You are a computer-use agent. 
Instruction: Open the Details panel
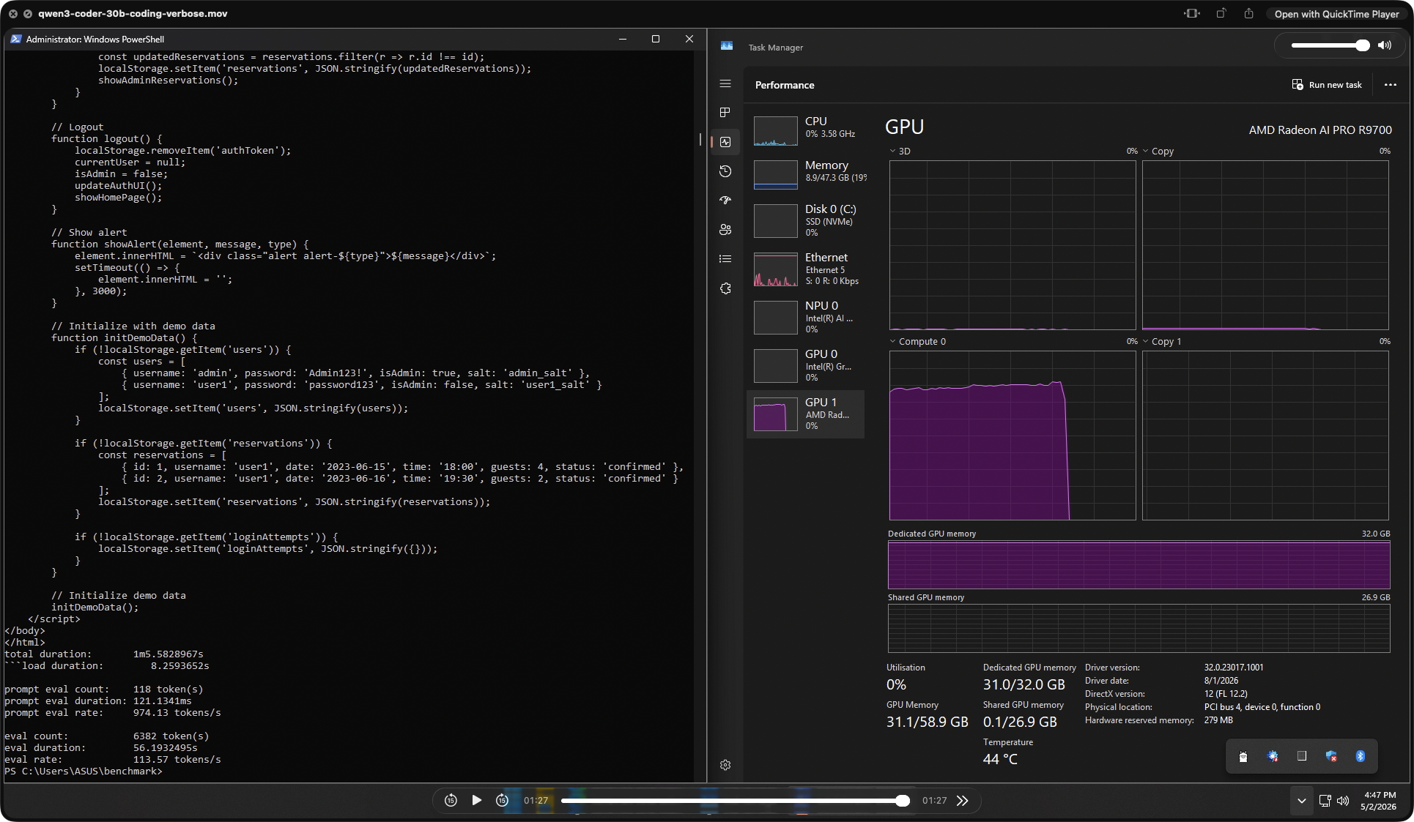(725, 258)
